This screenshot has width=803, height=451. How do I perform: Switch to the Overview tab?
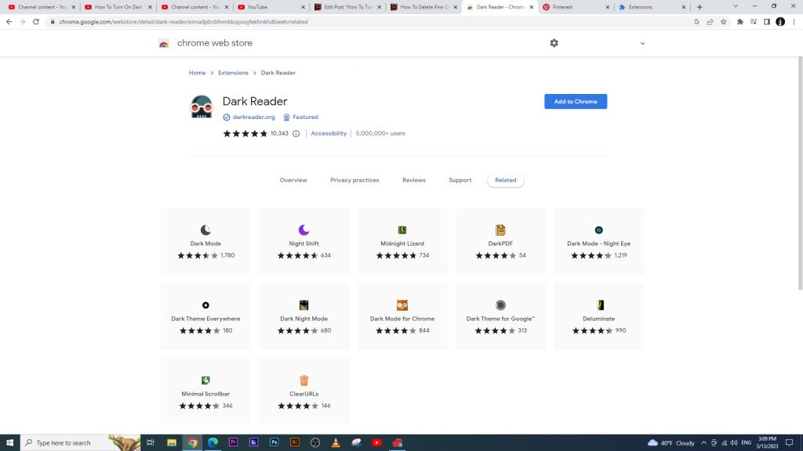293,180
